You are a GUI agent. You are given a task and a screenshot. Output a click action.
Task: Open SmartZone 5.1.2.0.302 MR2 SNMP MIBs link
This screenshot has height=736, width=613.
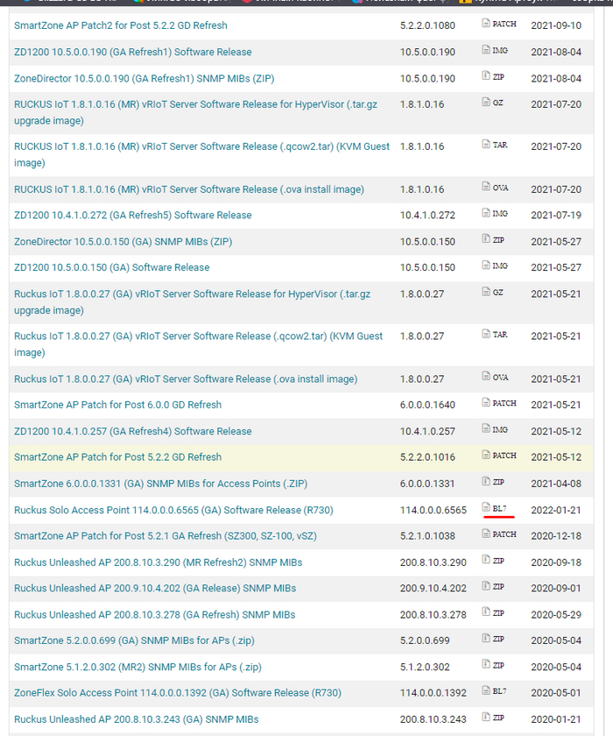click(x=137, y=667)
